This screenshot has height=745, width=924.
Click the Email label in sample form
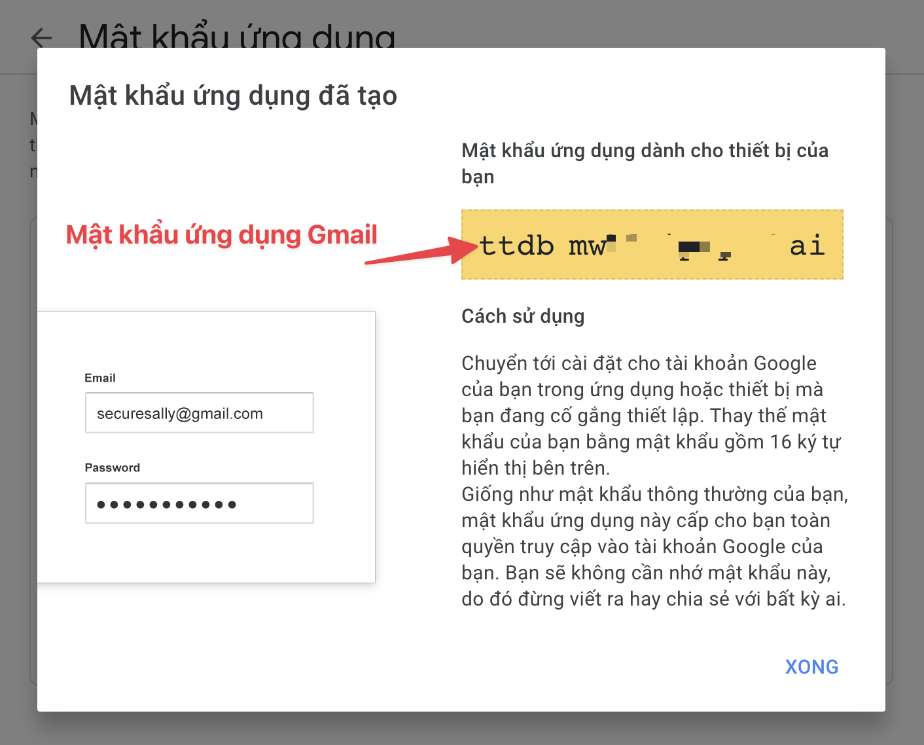(x=100, y=378)
